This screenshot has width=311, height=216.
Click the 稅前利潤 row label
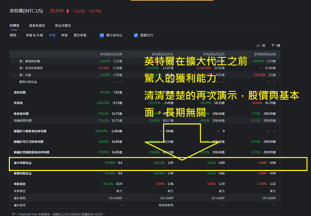[20, 92]
